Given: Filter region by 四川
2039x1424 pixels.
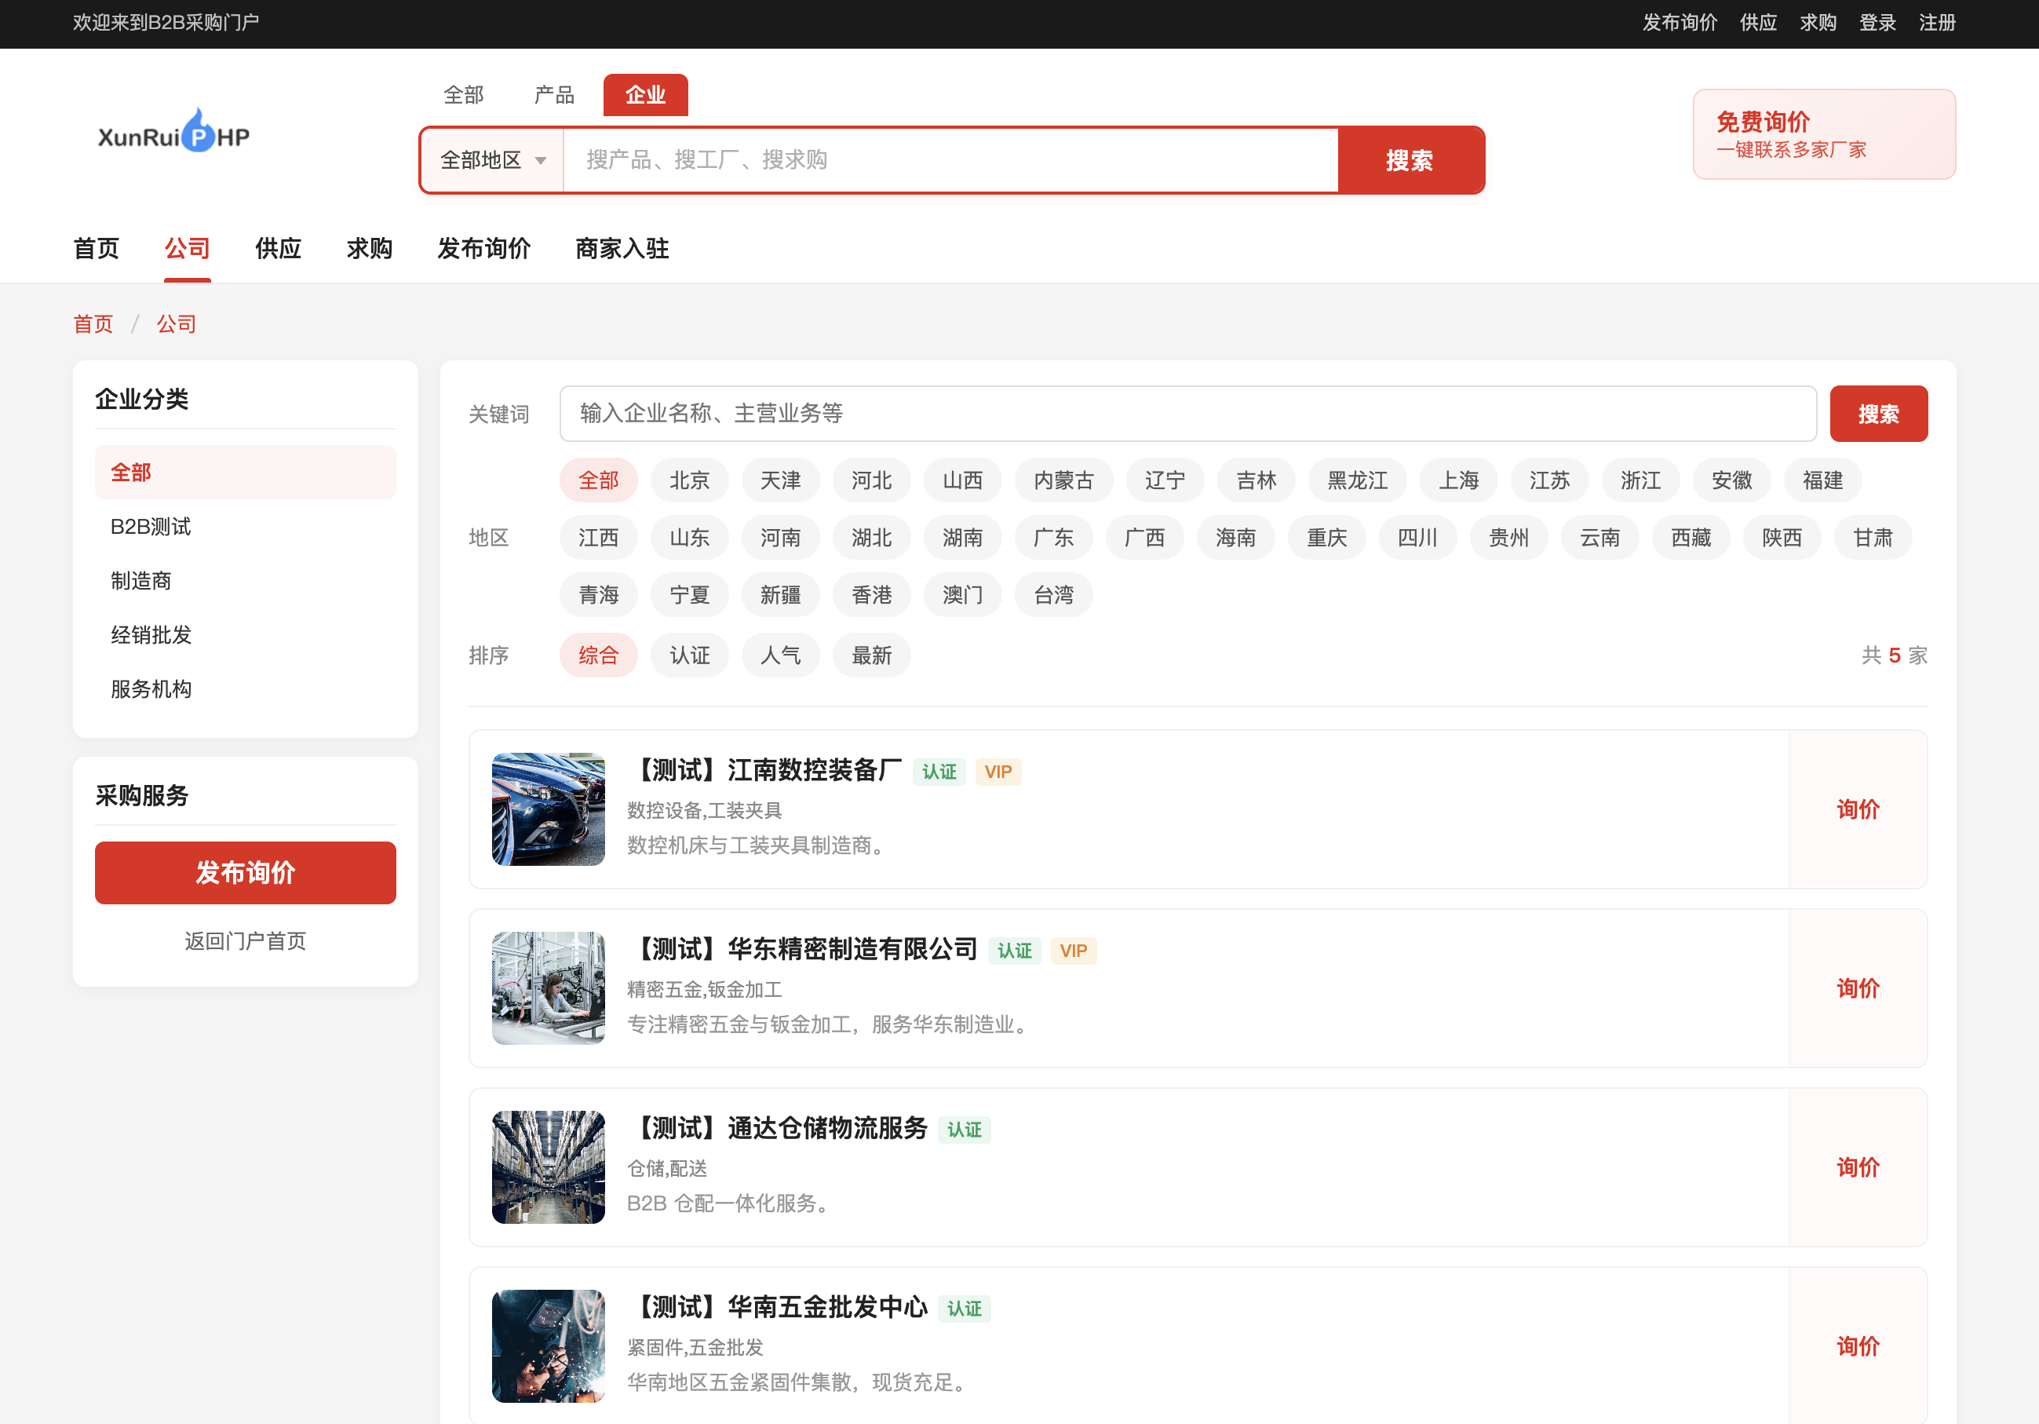Looking at the screenshot, I should (x=1417, y=538).
